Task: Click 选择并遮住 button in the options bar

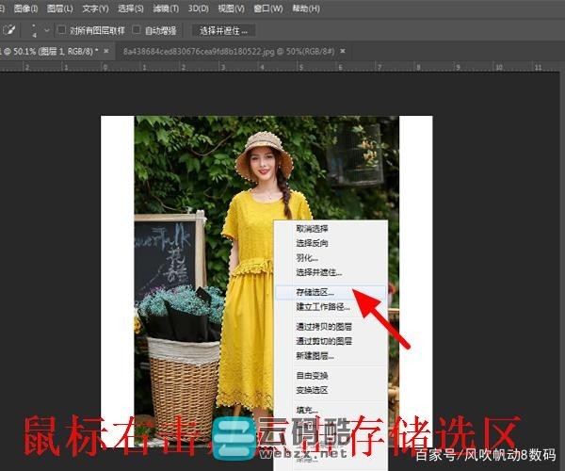Action: click(224, 30)
